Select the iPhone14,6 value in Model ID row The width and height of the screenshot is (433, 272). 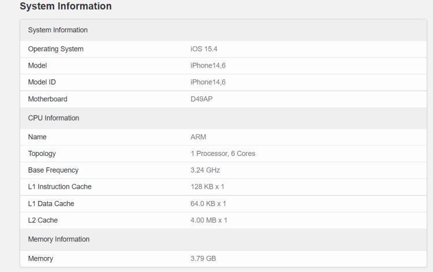(x=208, y=82)
